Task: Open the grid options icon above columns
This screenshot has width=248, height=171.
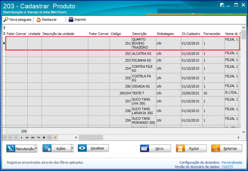Action: [x=4, y=28]
